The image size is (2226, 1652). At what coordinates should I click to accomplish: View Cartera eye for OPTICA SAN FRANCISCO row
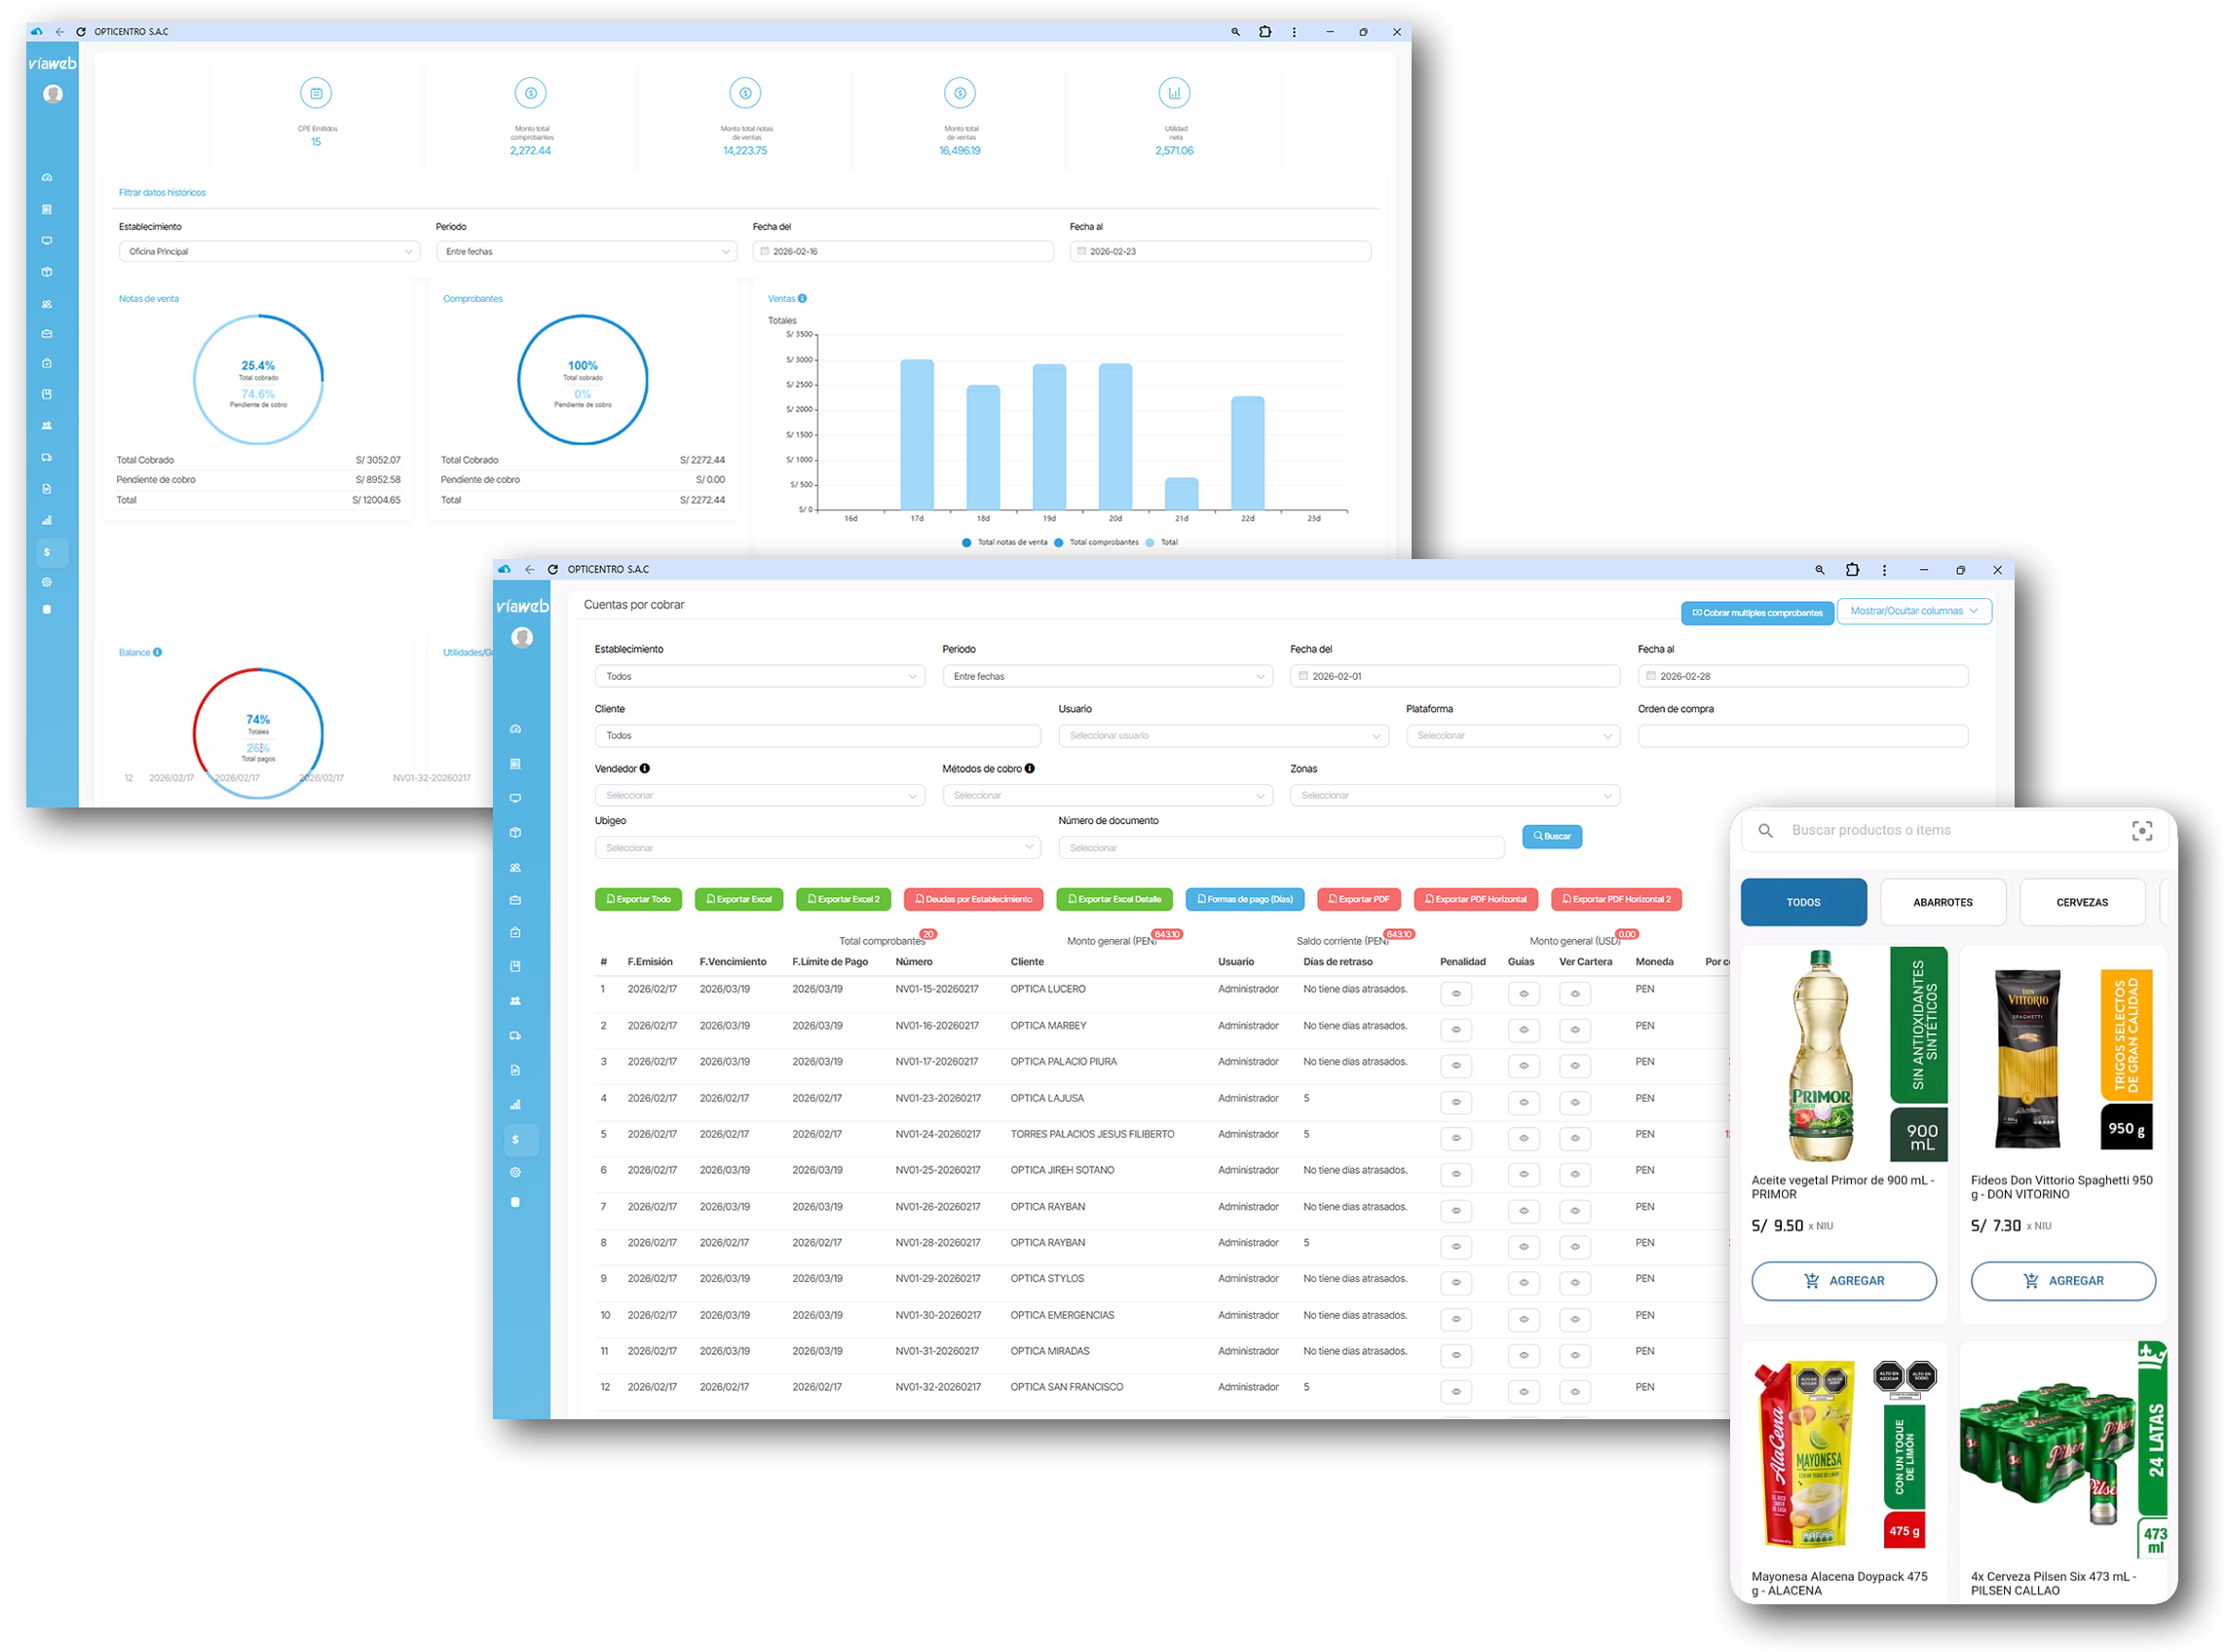[1575, 1393]
